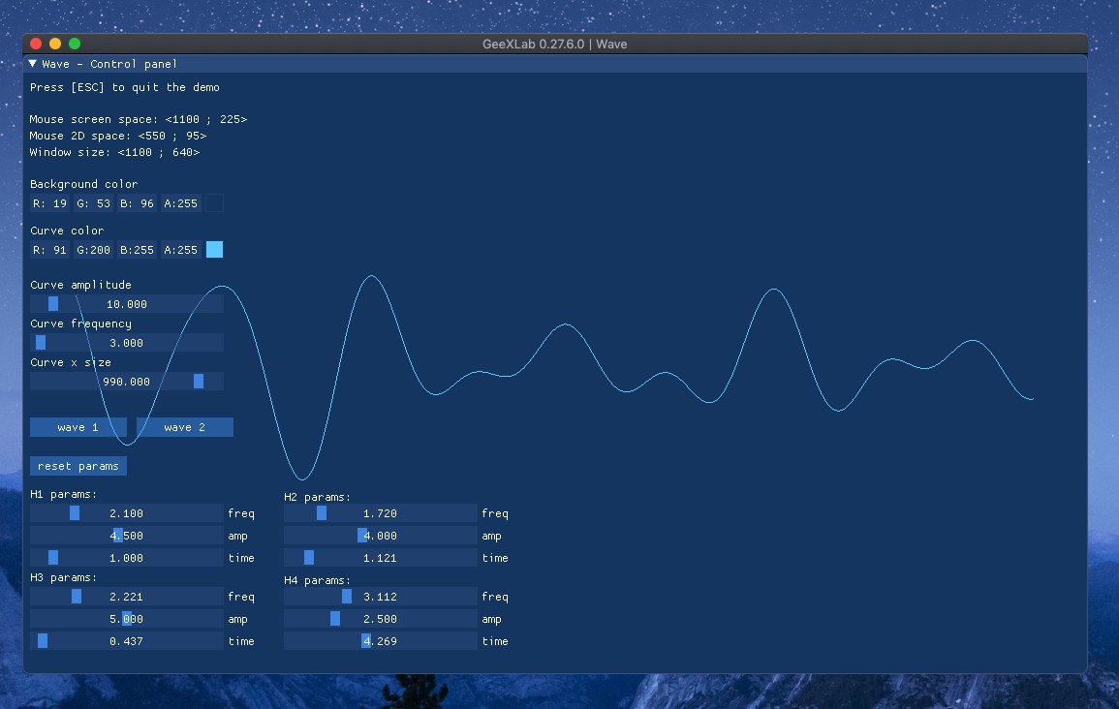
Task: Open the curve color swatch picker
Action: [214, 250]
